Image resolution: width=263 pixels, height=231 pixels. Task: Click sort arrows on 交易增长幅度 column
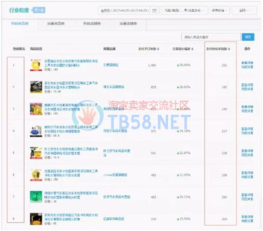point(192,49)
